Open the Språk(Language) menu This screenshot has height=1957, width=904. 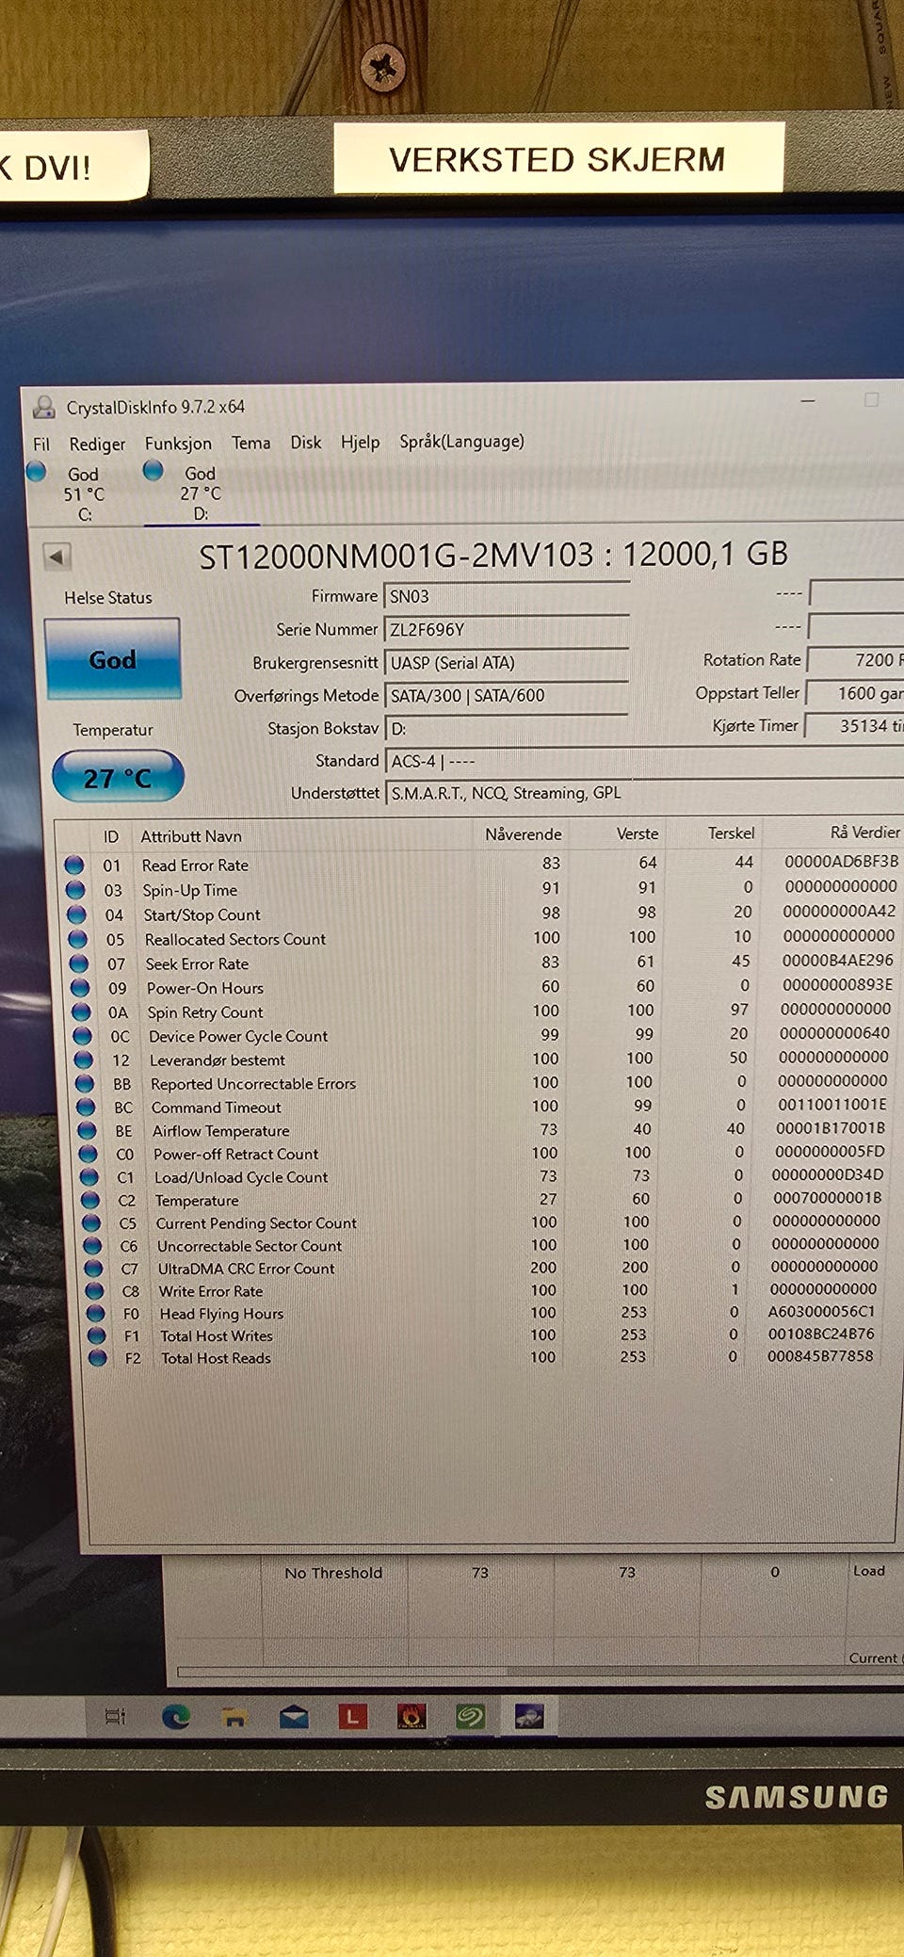coord(461,442)
